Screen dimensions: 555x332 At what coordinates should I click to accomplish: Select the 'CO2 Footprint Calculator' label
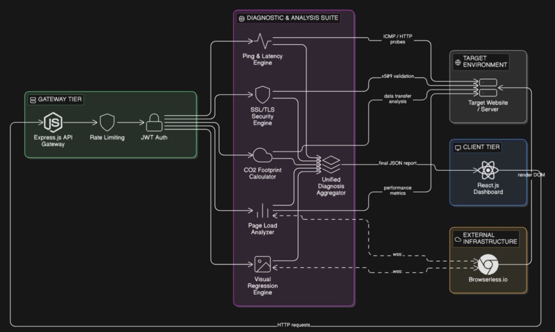point(262,174)
